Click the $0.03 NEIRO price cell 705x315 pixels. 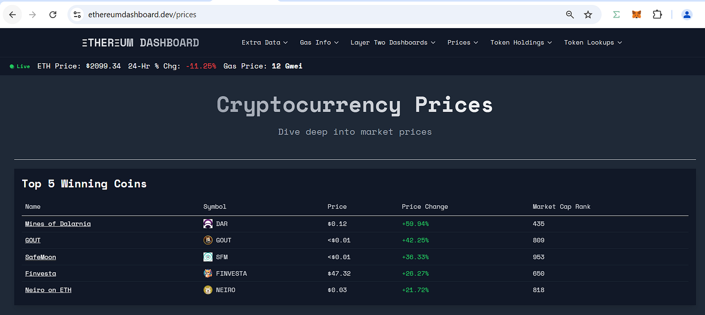coord(337,290)
